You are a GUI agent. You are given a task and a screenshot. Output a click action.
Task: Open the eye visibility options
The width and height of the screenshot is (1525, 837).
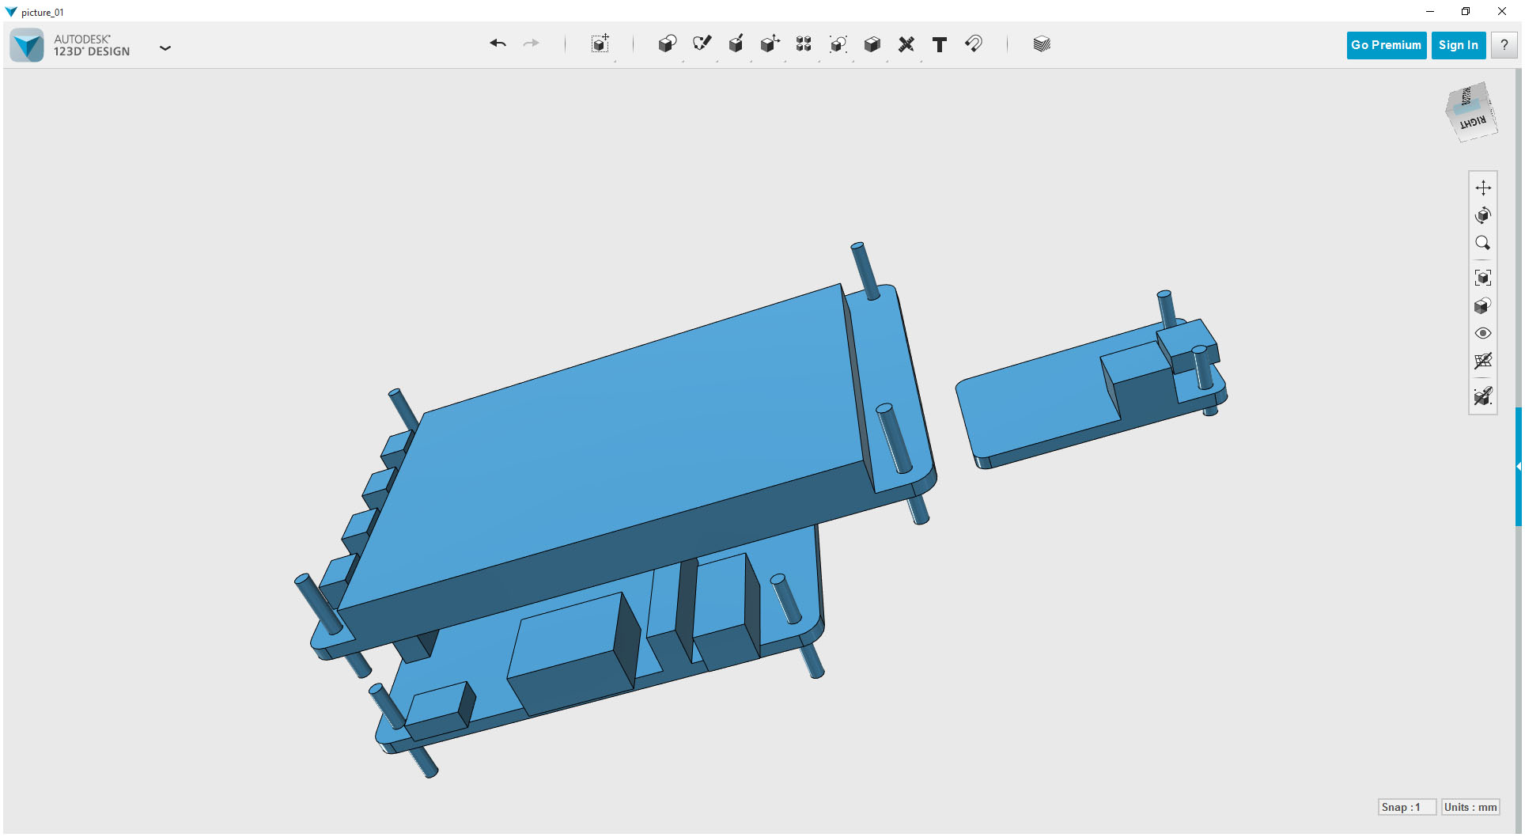1483,333
